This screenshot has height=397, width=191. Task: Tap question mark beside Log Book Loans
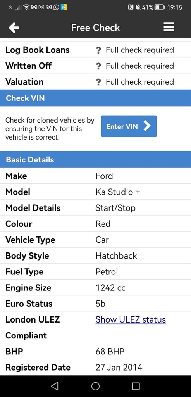(x=99, y=50)
